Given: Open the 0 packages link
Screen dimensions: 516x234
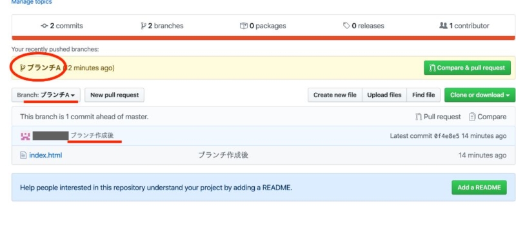Looking at the screenshot, I should point(263,26).
